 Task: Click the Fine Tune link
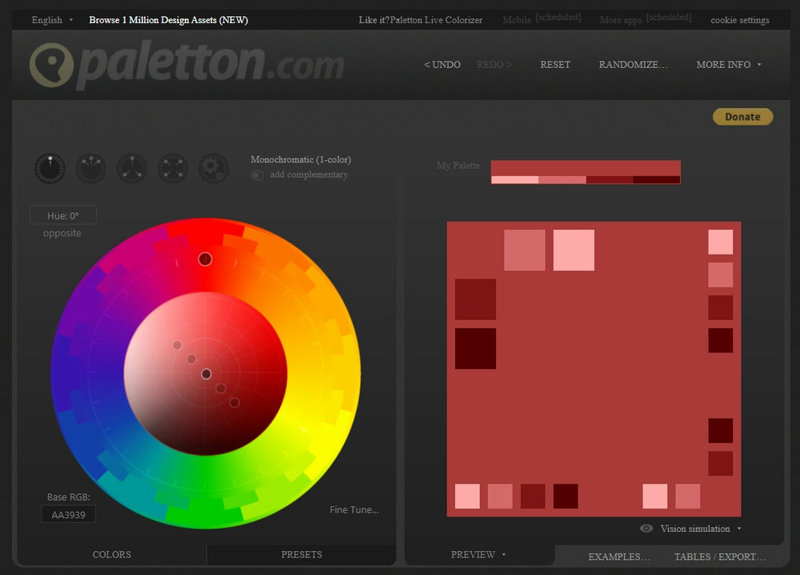354,510
